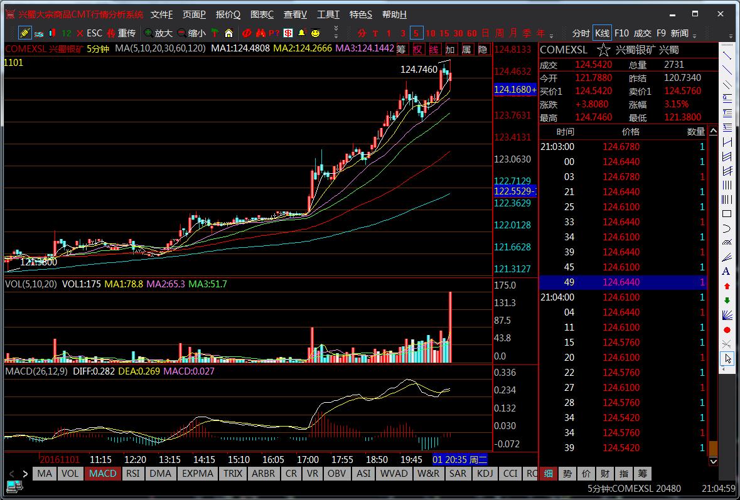
Task: Switch chart period to 日 (daily)
Action: click(485, 33)
